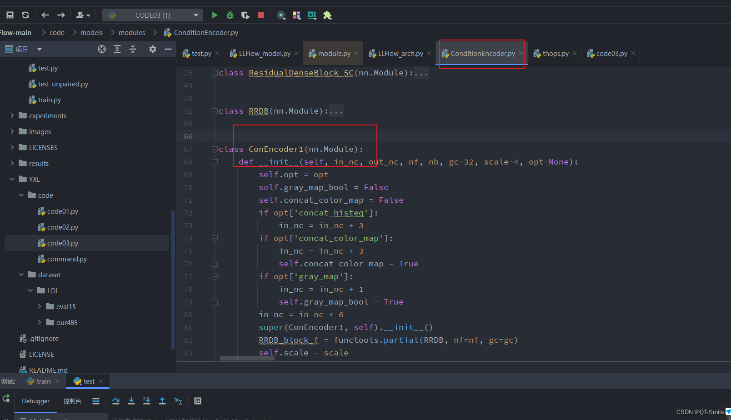Select train.py in project tree
Viewport: 731px width, 420px height.
45,100
